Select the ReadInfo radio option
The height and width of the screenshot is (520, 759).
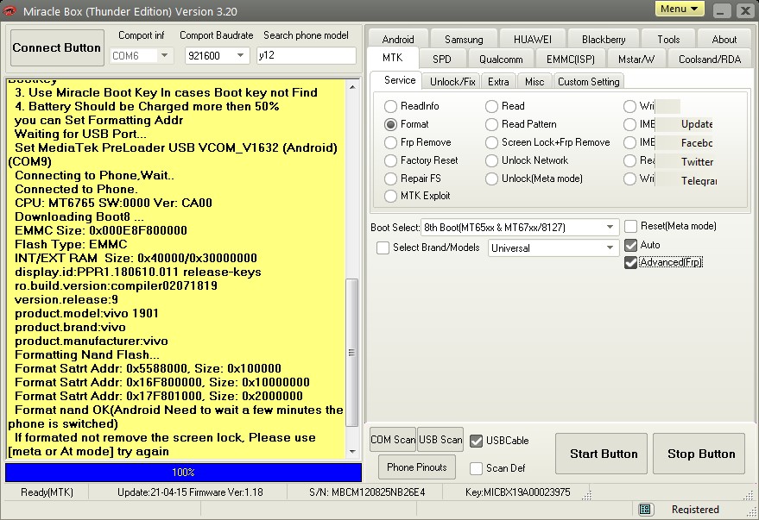click(412, 106)
